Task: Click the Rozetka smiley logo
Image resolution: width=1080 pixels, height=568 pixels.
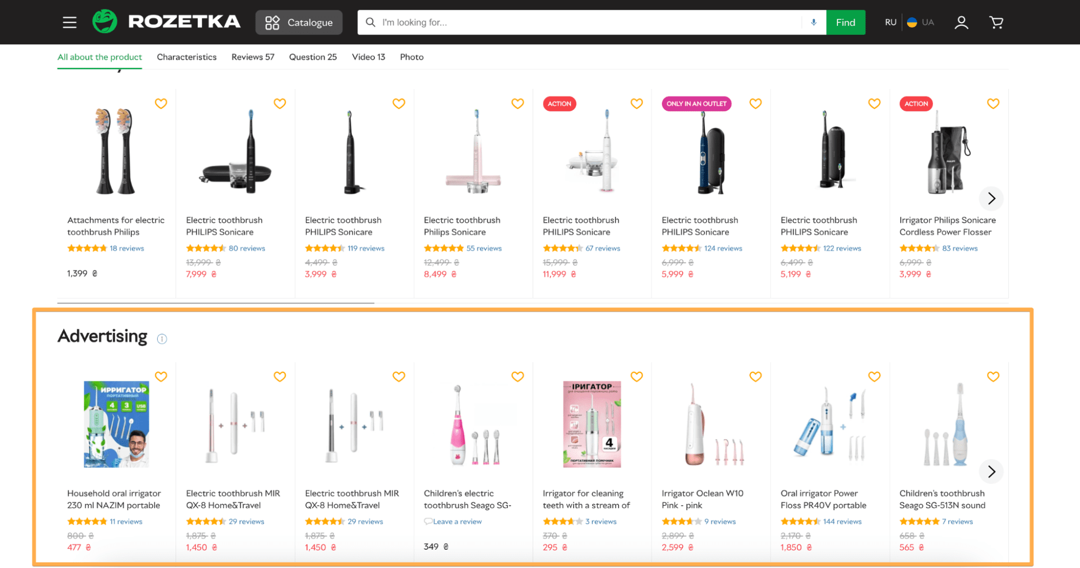Action: [105, 22]
